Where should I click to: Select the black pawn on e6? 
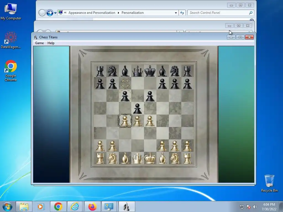[150, 96]
